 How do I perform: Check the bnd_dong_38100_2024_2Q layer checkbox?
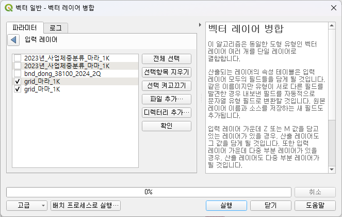[x=18, y=74]
